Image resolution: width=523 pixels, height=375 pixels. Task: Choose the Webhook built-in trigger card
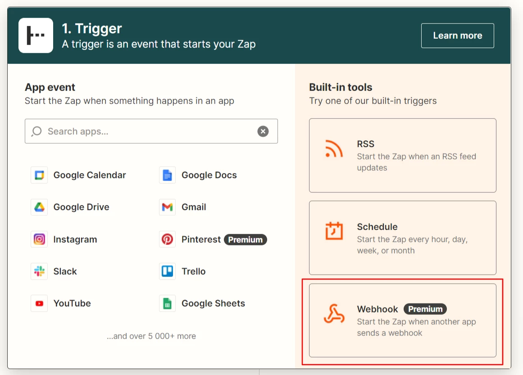coord(403,321)
